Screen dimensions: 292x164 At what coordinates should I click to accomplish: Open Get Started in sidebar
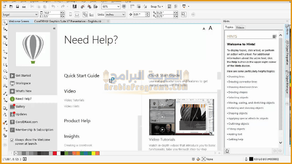coord(23,76)
